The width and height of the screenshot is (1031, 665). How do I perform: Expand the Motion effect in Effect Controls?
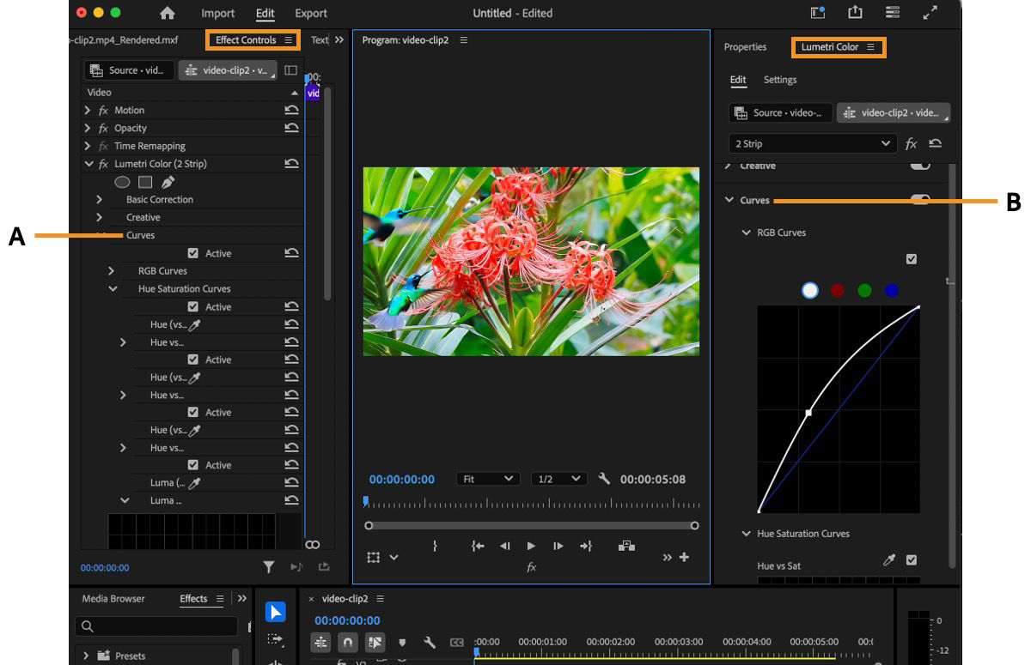(87, 110)
